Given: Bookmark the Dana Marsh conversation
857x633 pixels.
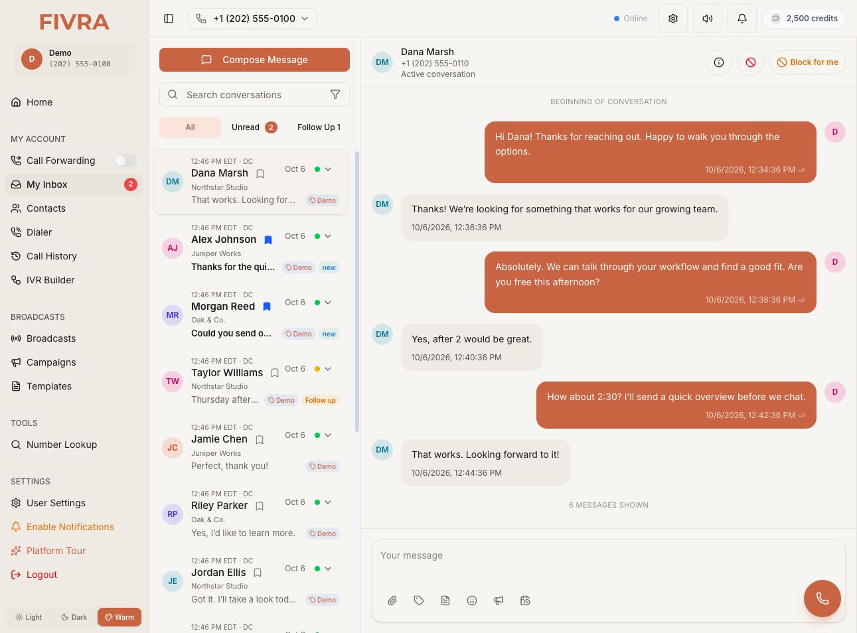Looking at the screenshot, I should point(260,174).
